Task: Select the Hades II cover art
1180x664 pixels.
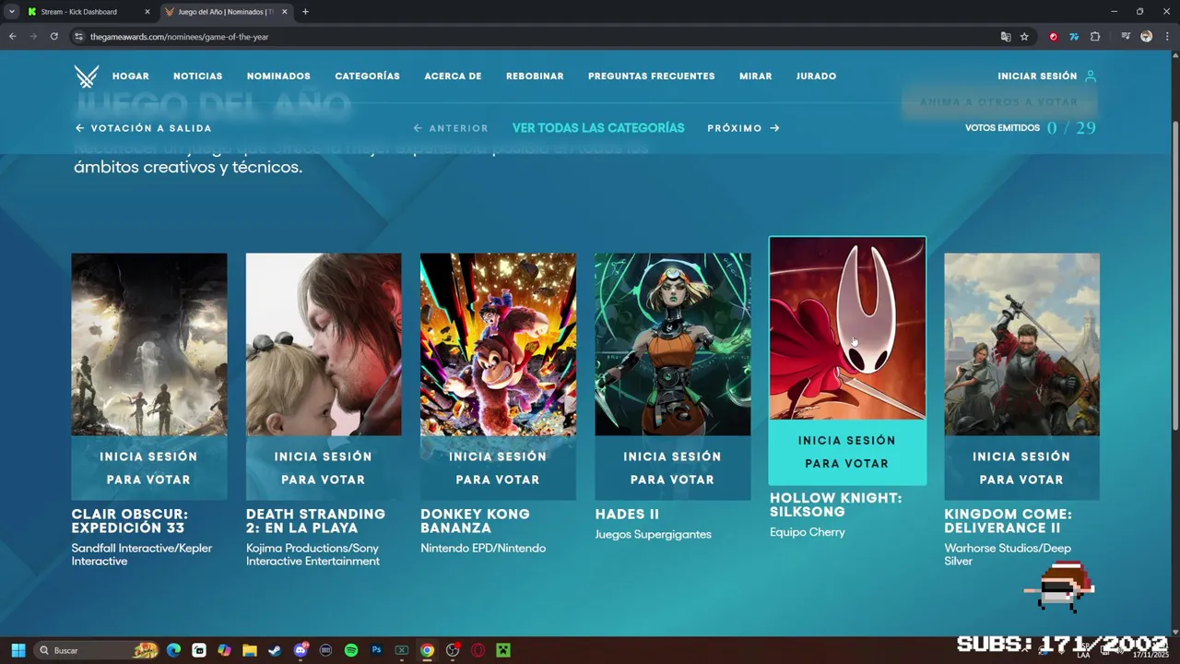Action: pos(673,344)
